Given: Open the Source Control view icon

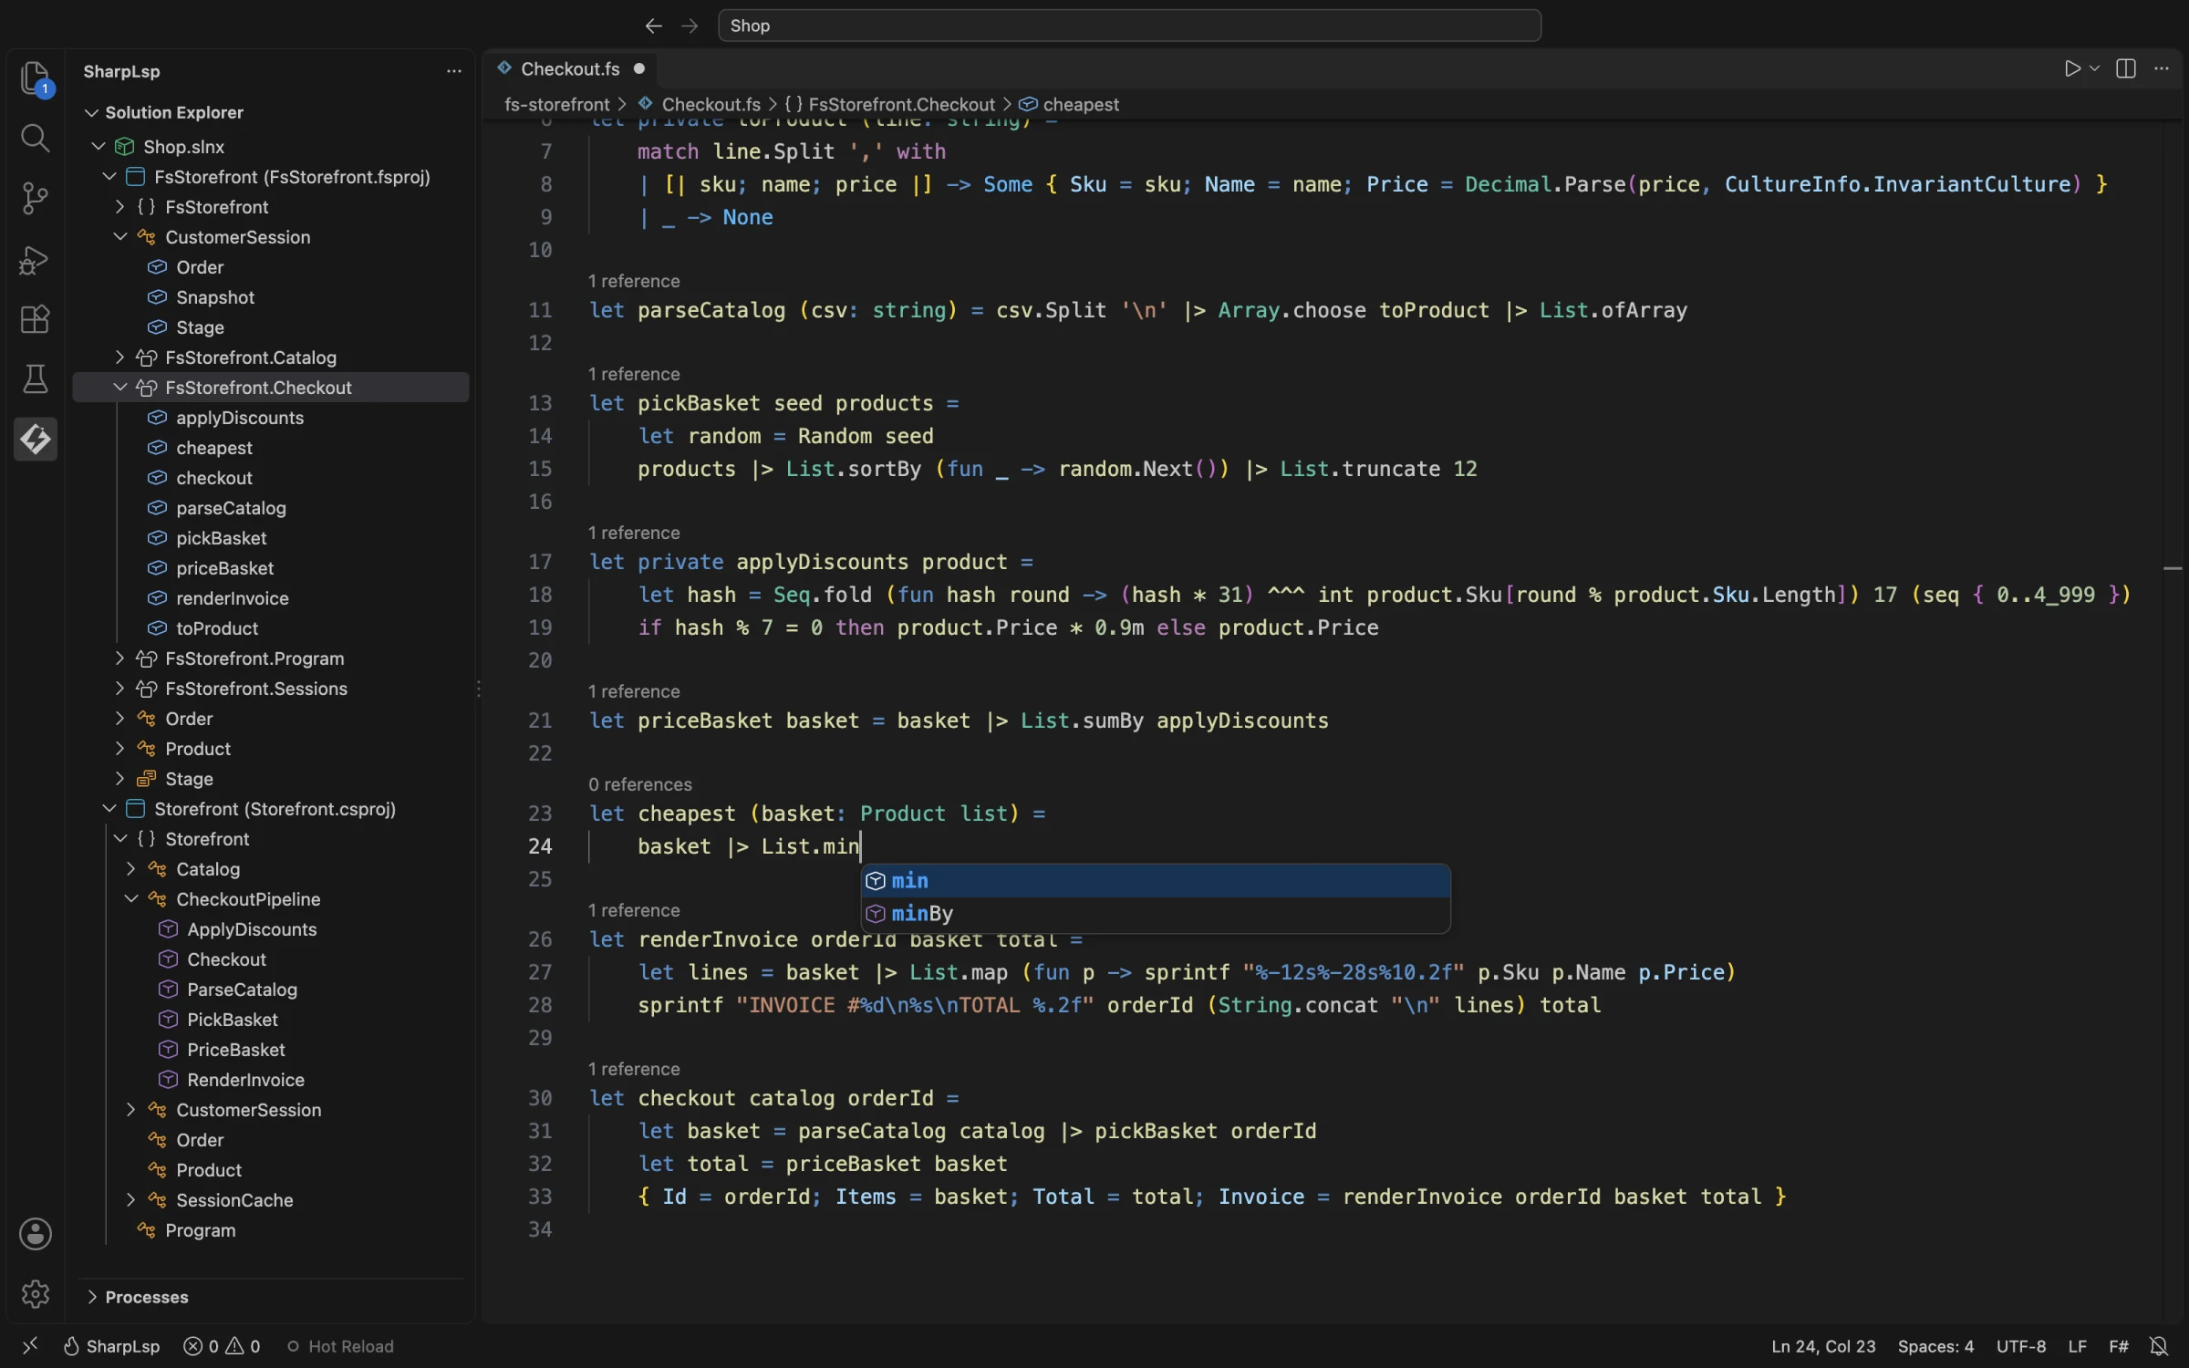Looking at the screenshot, I should (36, 199).
